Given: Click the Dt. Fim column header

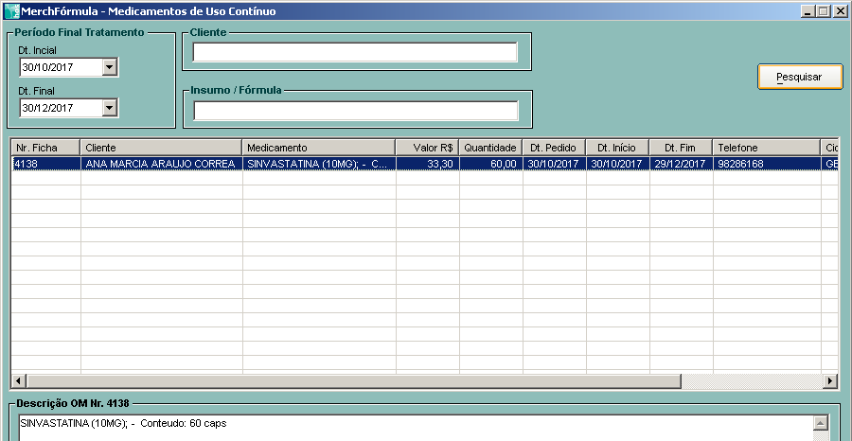Looking at the screenshot, I should pyautogui.click(x=681, y=148).
